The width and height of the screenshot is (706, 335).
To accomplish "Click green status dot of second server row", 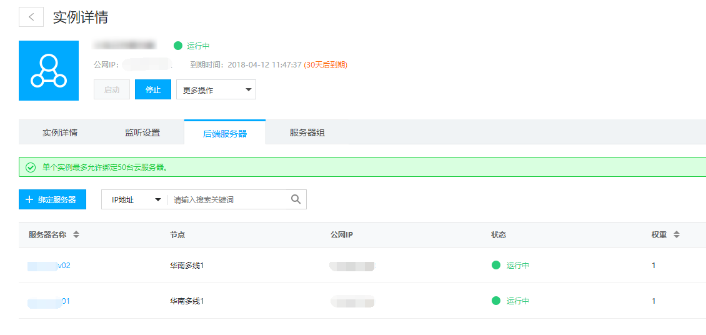I will pyautogui.click(x=496, y=301).
